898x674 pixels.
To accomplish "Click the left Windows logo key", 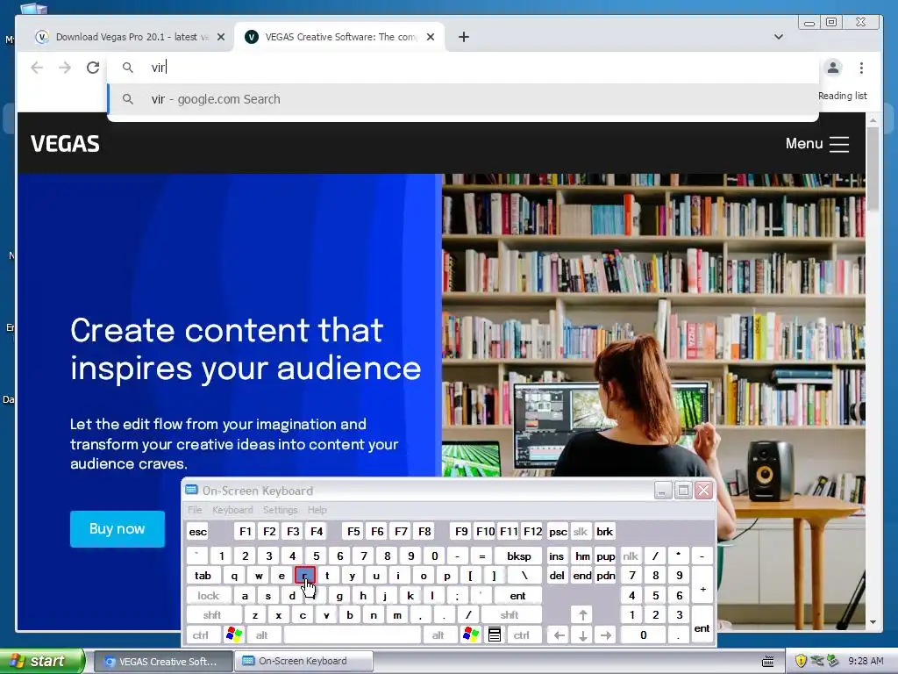I will pos(233,635).
